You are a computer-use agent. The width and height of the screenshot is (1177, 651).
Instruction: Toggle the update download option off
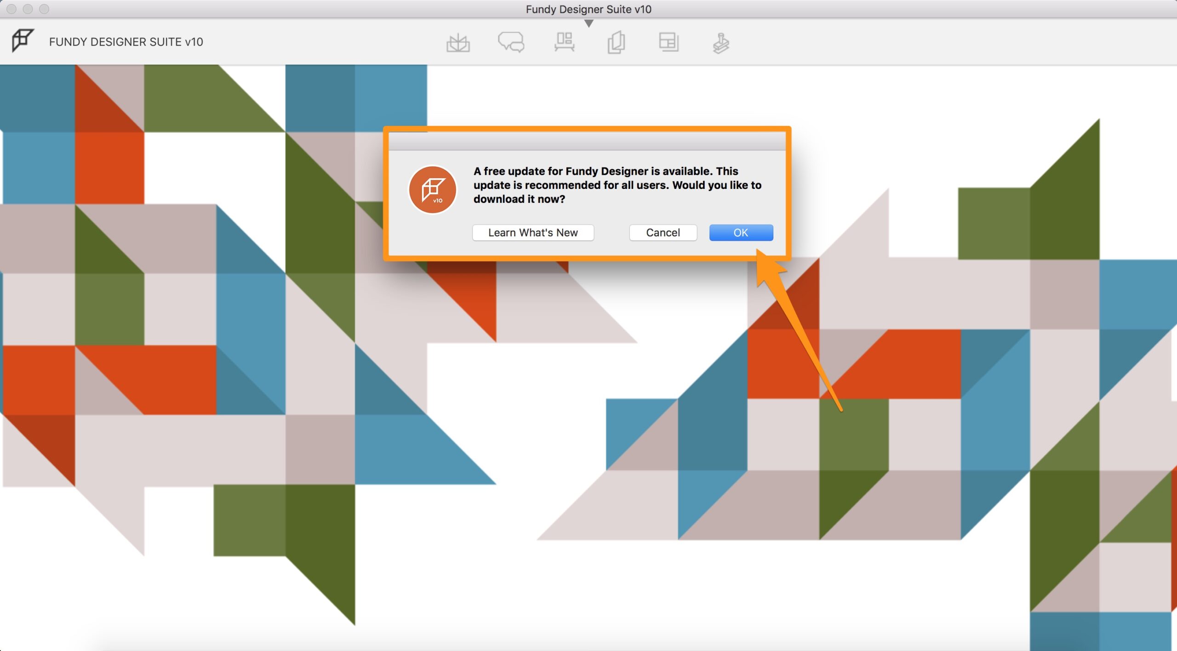662,233
